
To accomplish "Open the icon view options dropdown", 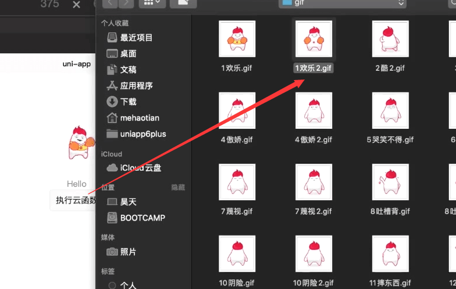I will click(152, 3).
